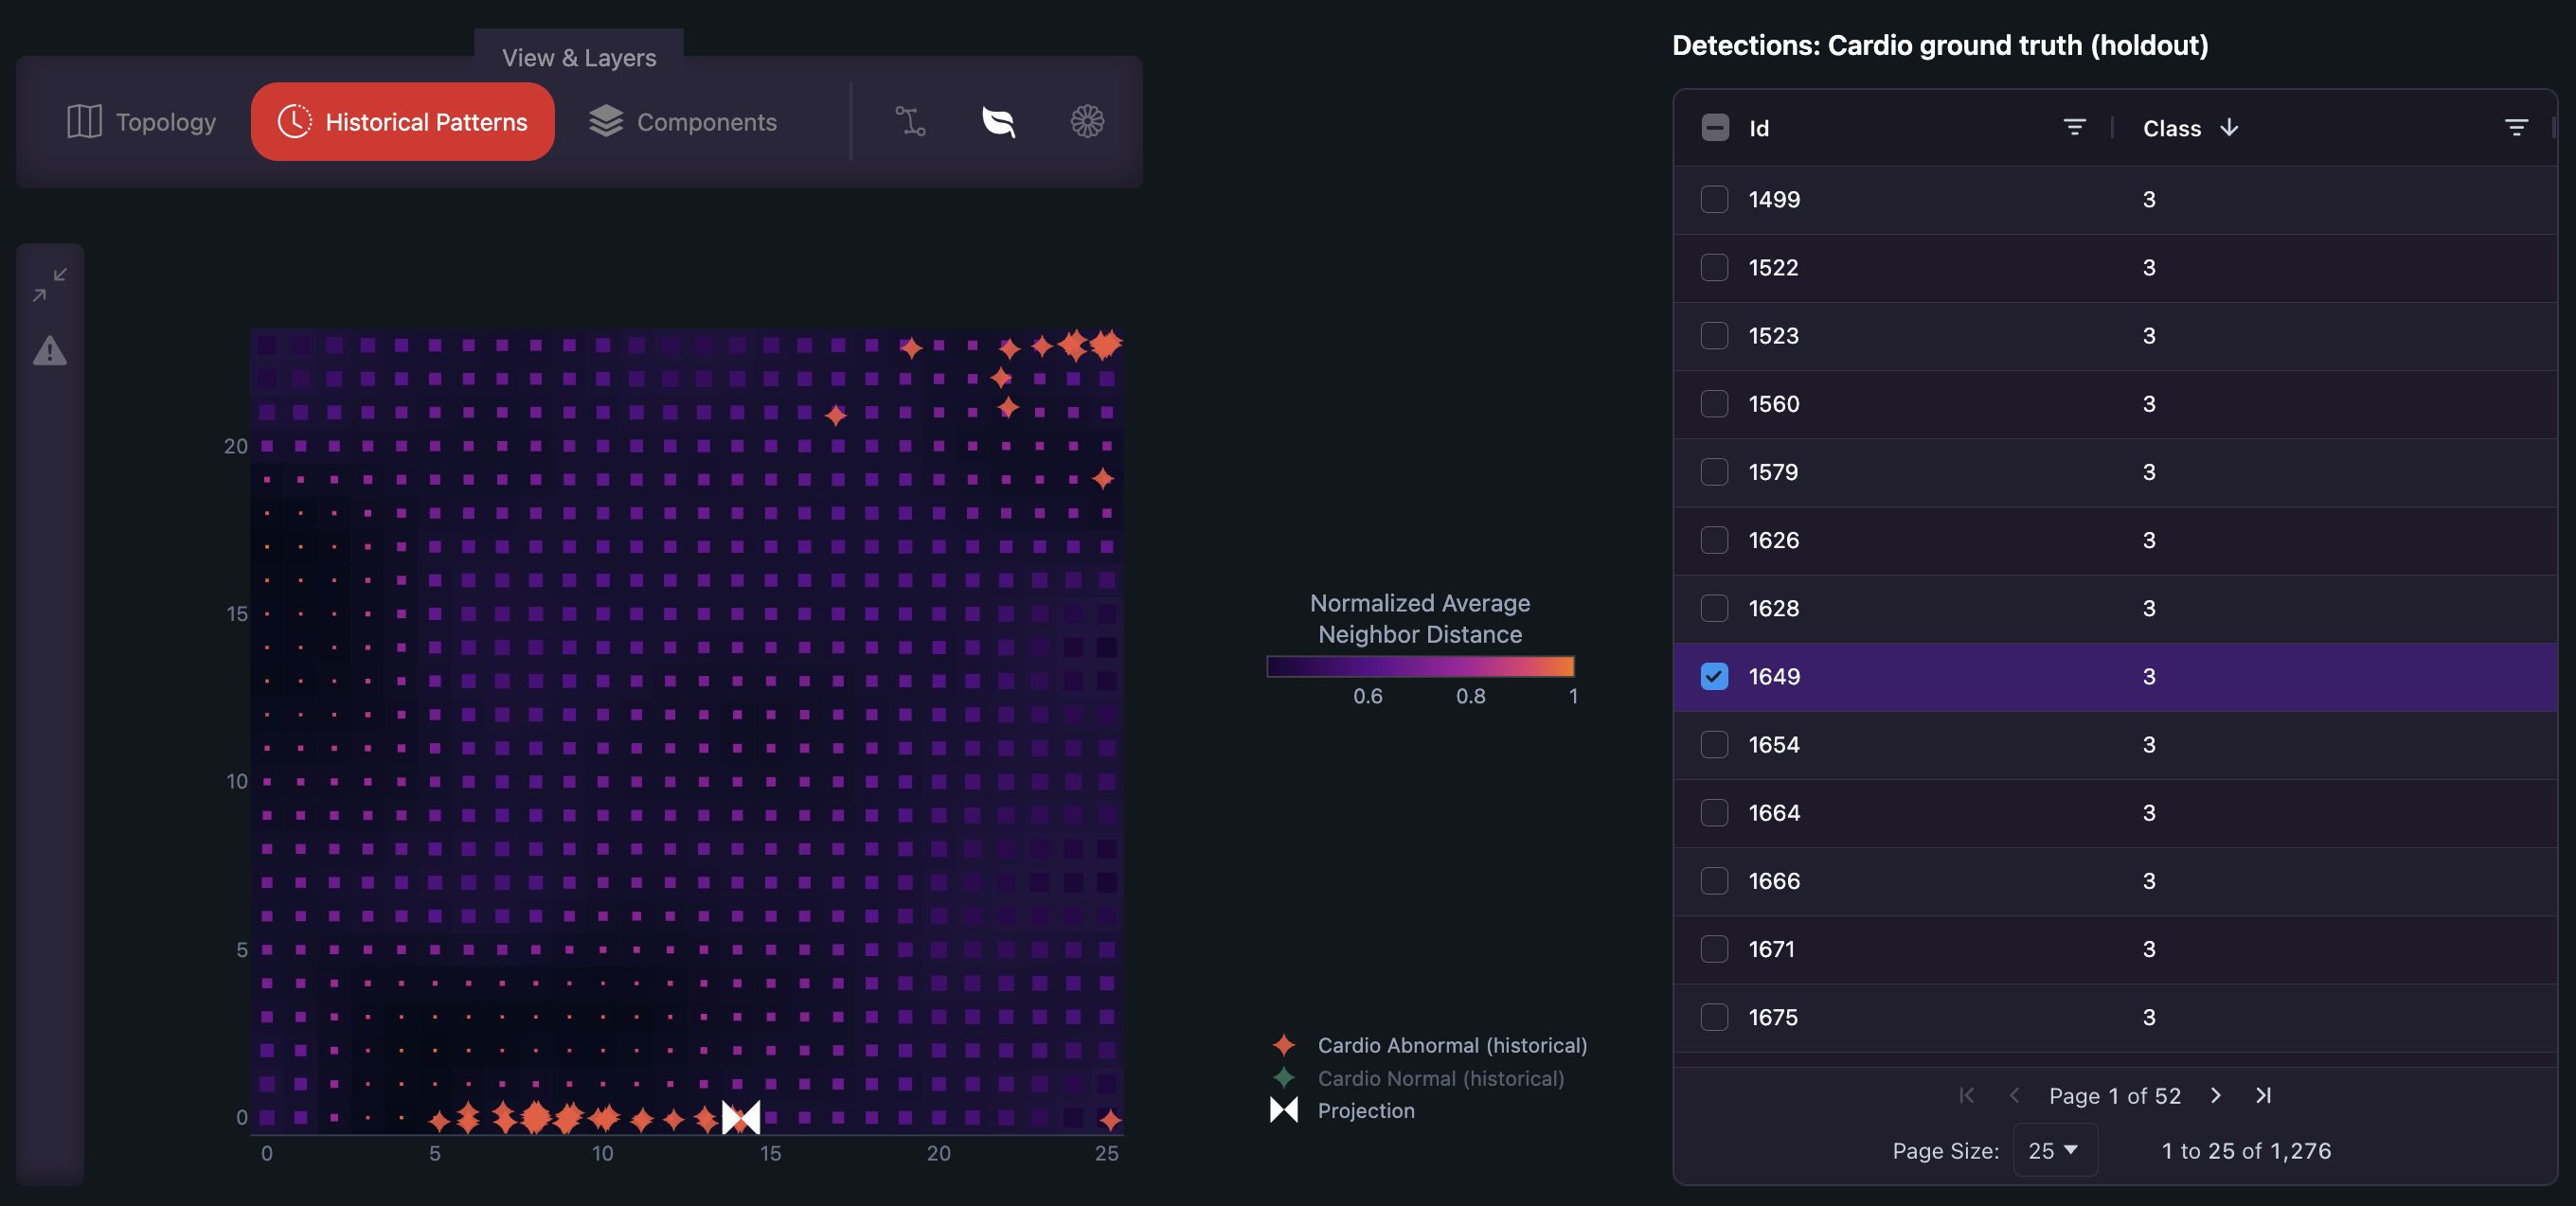Click the abnormal star marker at bottom-right corner

(1109, 1120)
